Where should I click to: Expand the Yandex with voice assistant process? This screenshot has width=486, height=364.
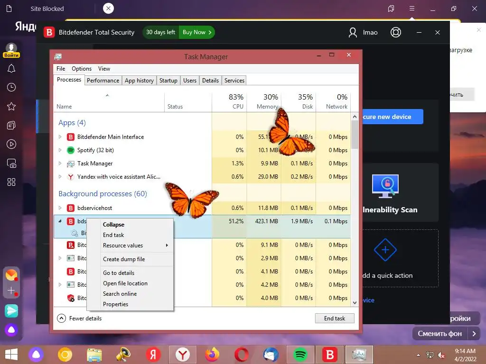click(60, 177)
